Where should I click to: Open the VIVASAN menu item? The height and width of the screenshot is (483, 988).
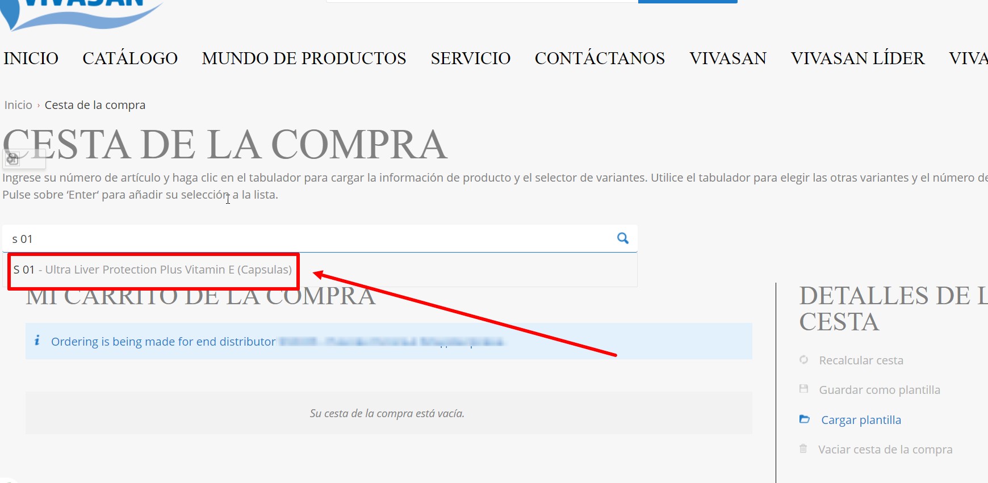coord(728,58)
